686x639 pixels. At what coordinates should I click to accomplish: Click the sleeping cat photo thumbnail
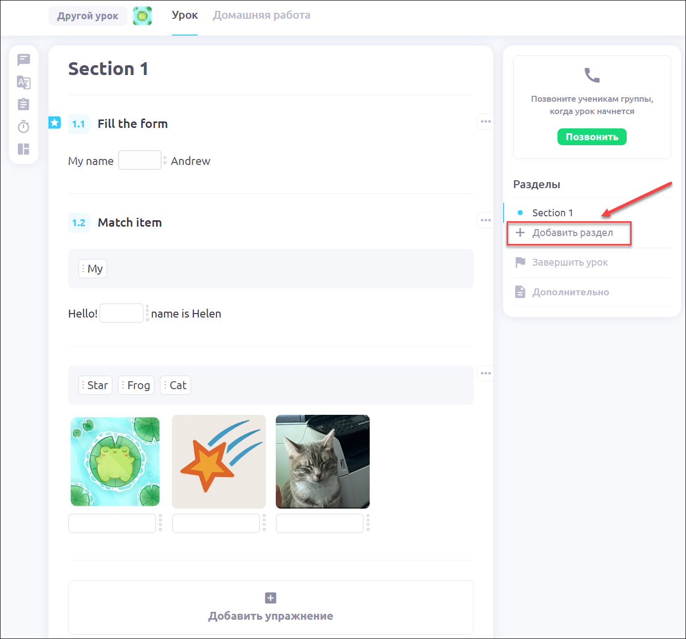tap(322, 461)
